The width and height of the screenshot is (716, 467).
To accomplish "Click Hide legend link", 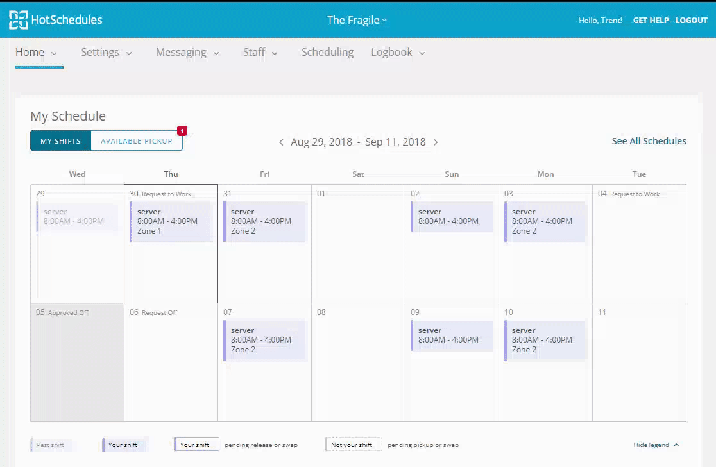I will (651, 445).
